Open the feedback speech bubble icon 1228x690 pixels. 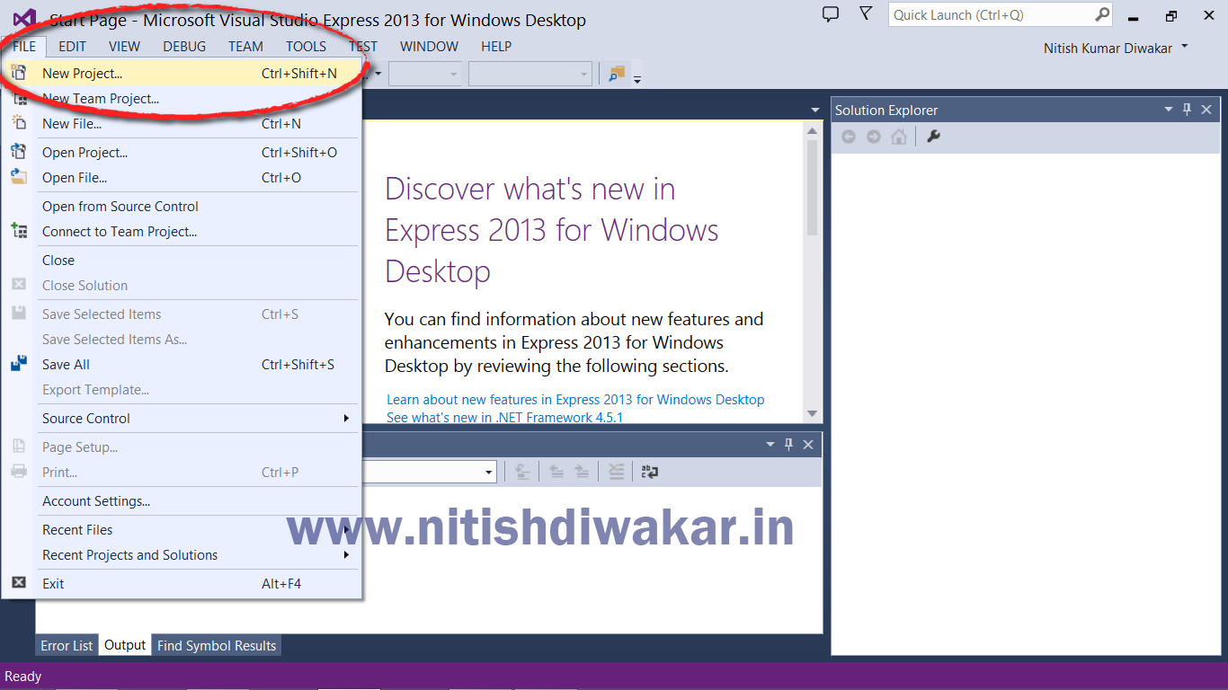(831, 14)
